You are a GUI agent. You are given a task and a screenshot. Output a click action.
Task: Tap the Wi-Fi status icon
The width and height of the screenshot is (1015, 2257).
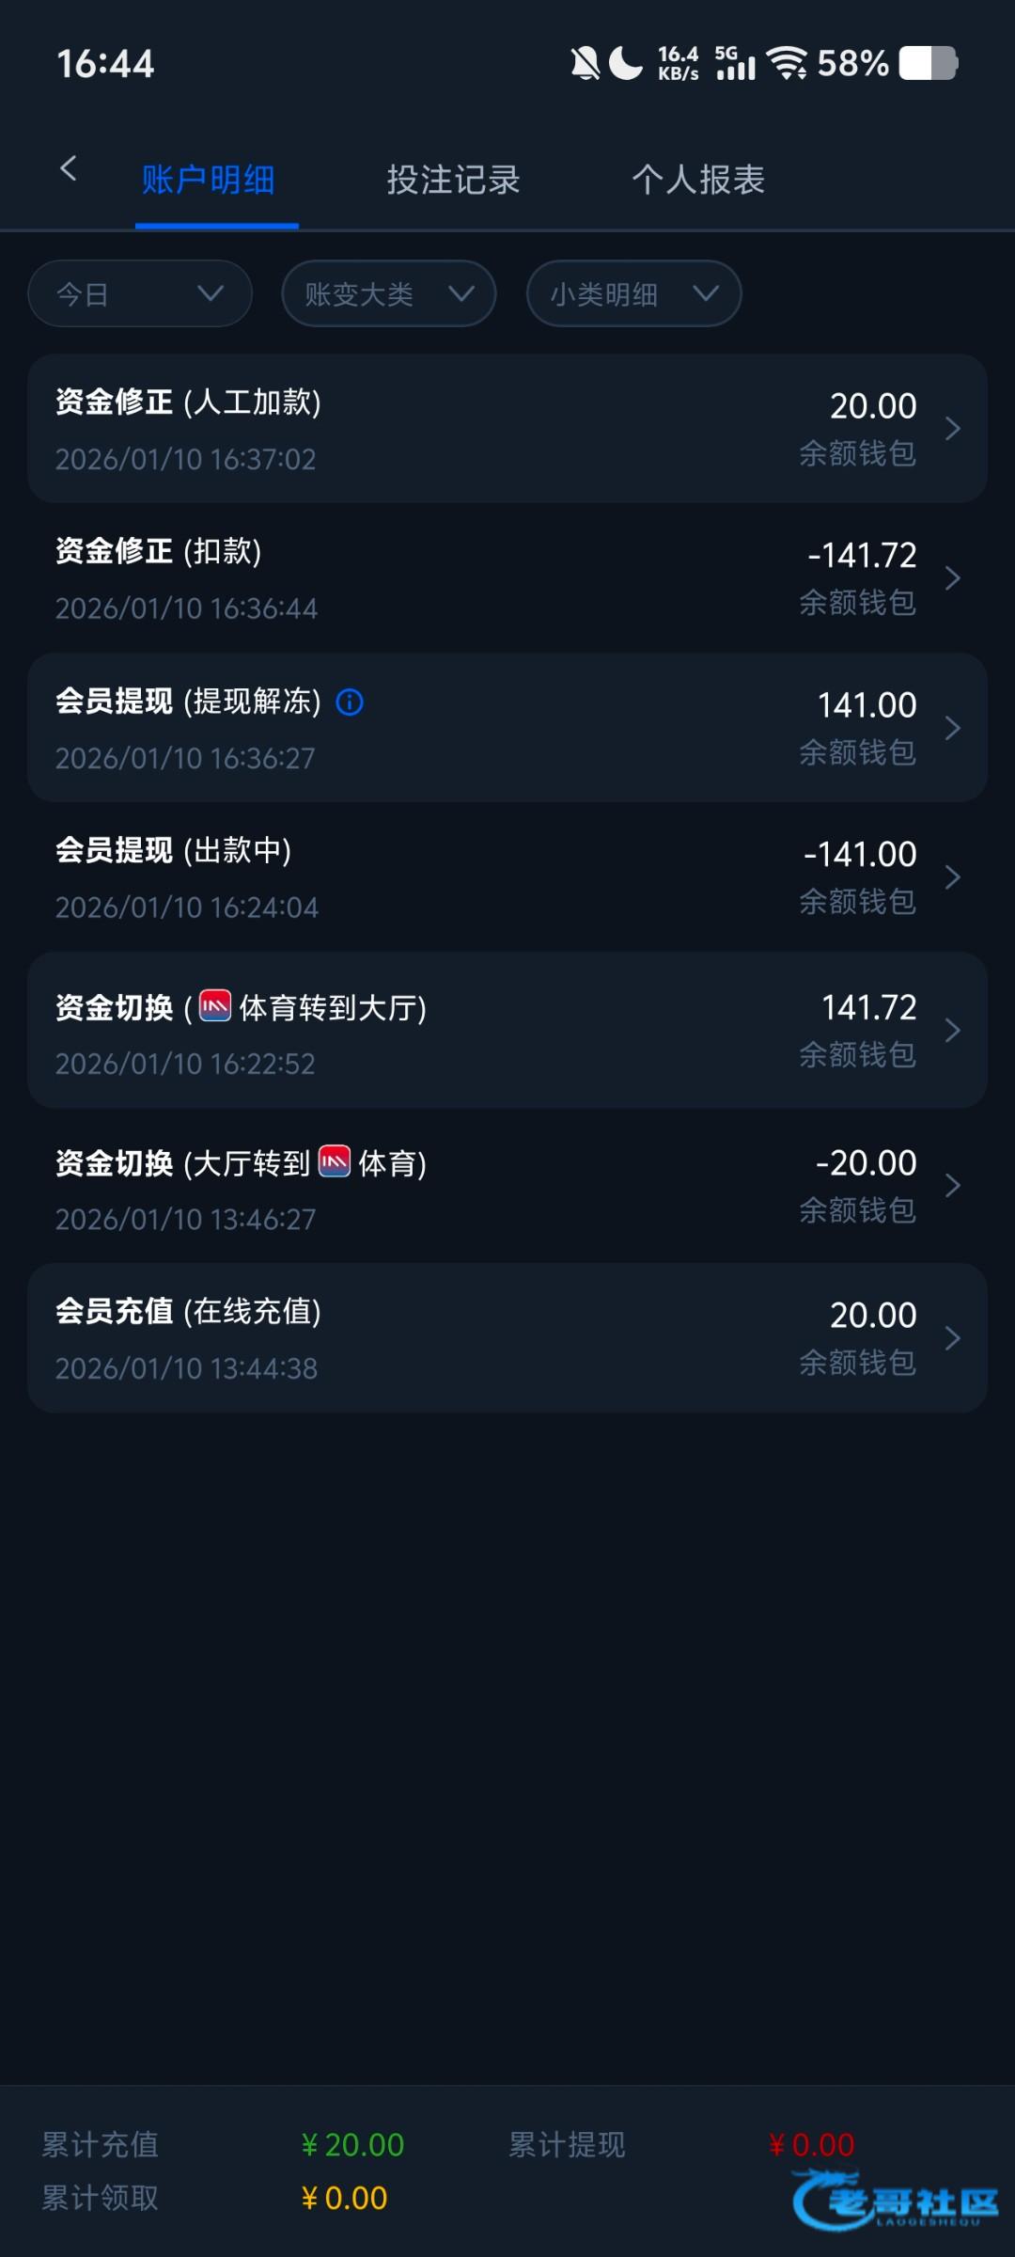(787, 64)
